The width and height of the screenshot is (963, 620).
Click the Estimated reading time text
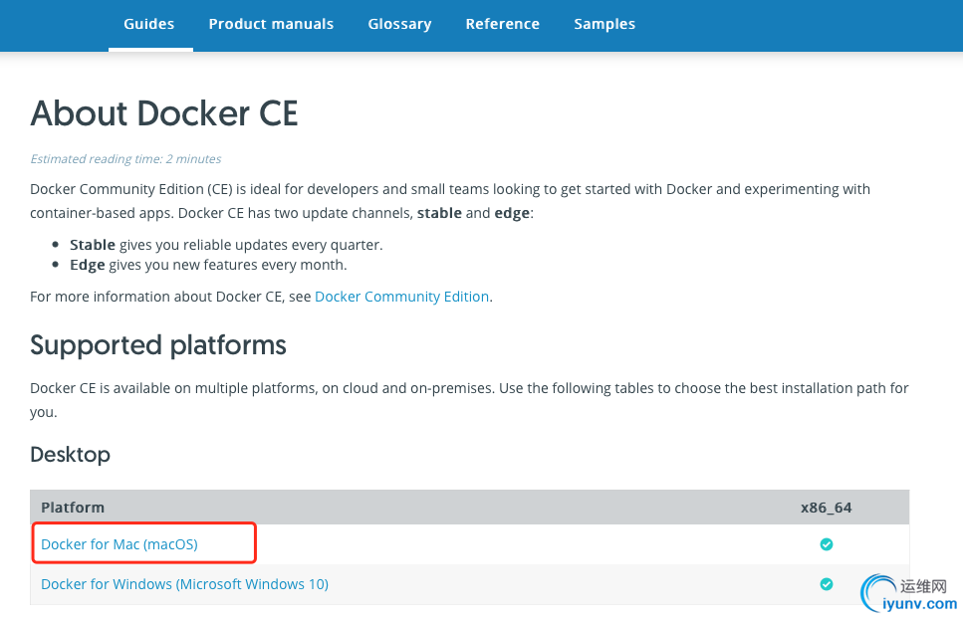(125, 159)
